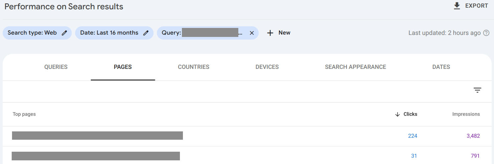Switch to SEARCH APPEARANCE tab

point(355,67)
